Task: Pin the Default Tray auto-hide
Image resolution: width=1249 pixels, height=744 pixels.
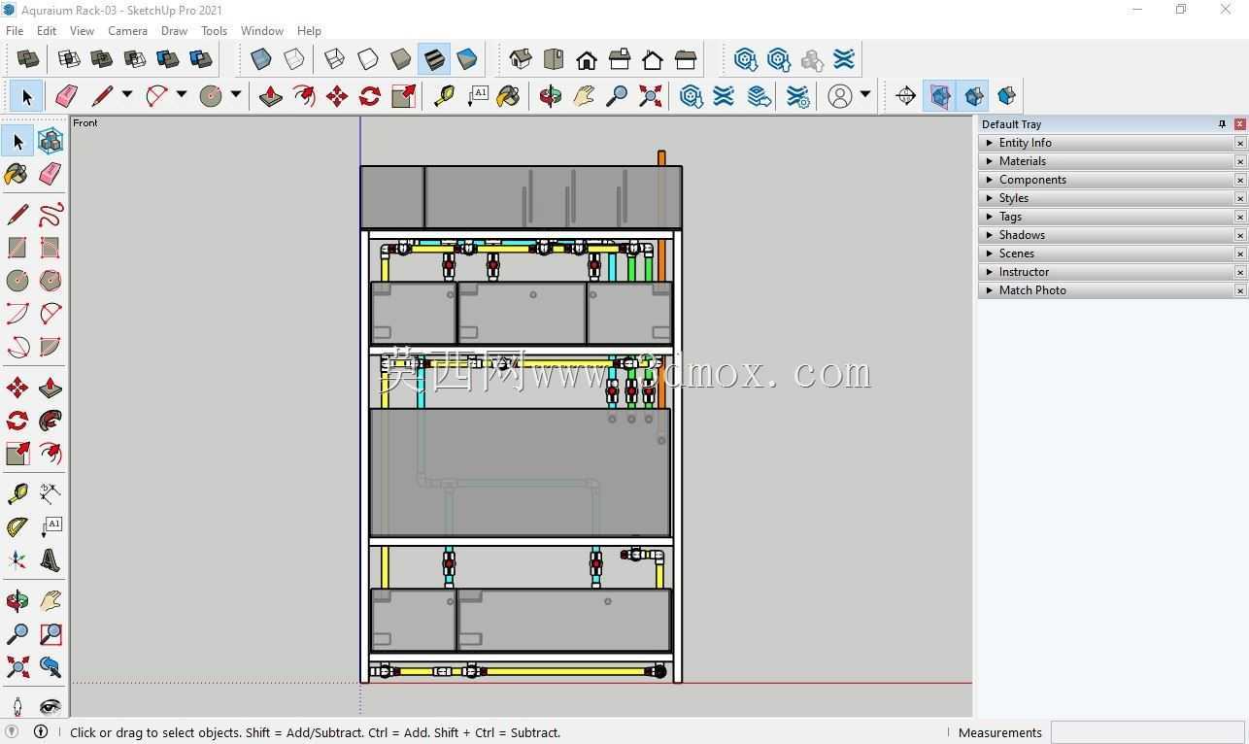Action: point(1222,124)
